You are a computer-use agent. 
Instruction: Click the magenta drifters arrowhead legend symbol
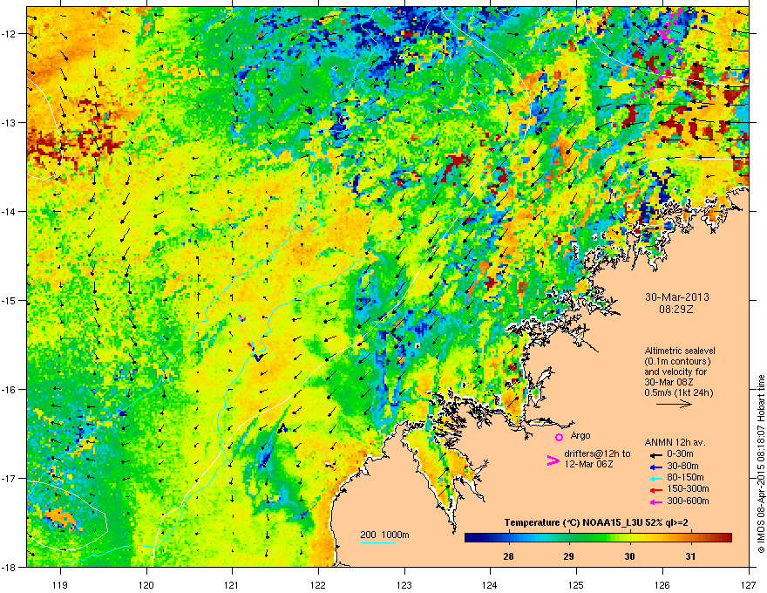point(553,460)
